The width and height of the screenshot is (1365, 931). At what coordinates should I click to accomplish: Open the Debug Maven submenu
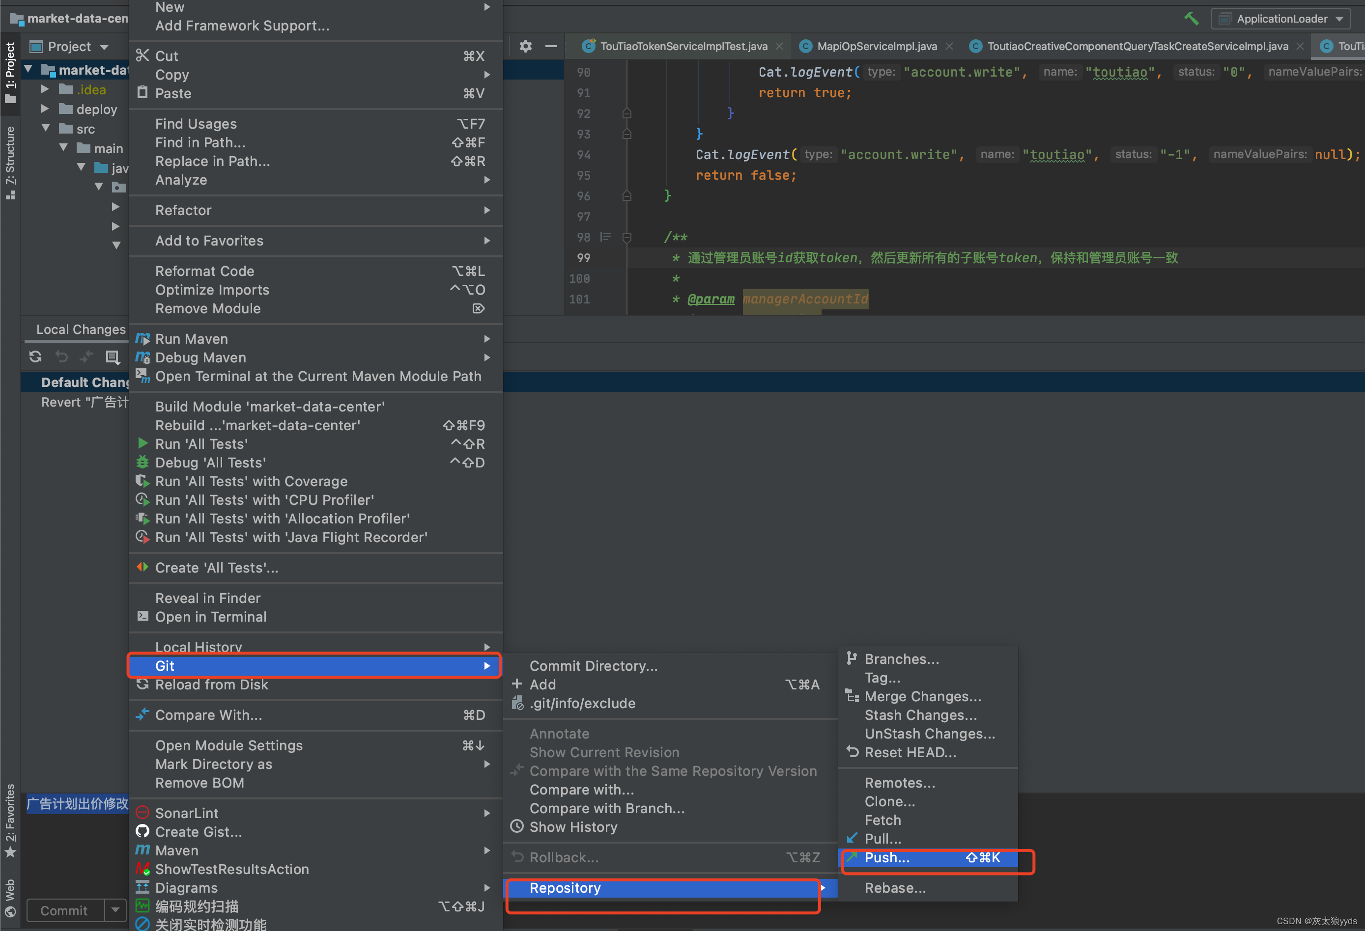315,357
